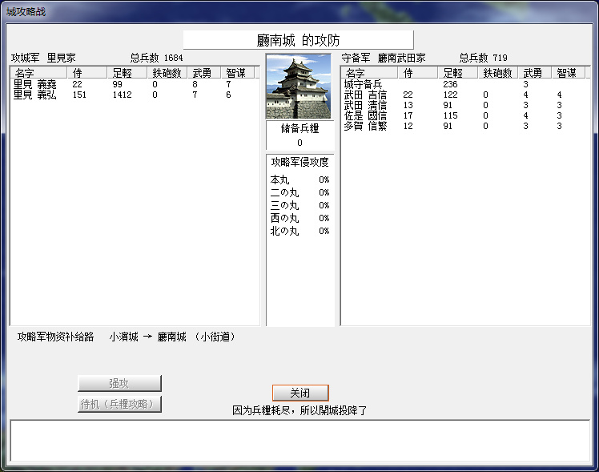Click the 储备兵糧 label
This screenshot has height=472, width=599.
299,128
